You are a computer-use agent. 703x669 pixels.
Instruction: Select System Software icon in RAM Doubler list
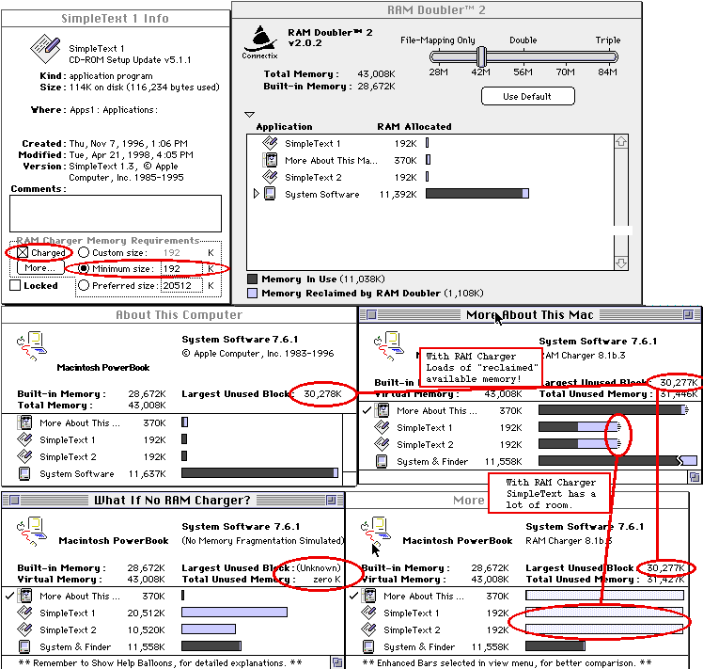tap(270, 194)
